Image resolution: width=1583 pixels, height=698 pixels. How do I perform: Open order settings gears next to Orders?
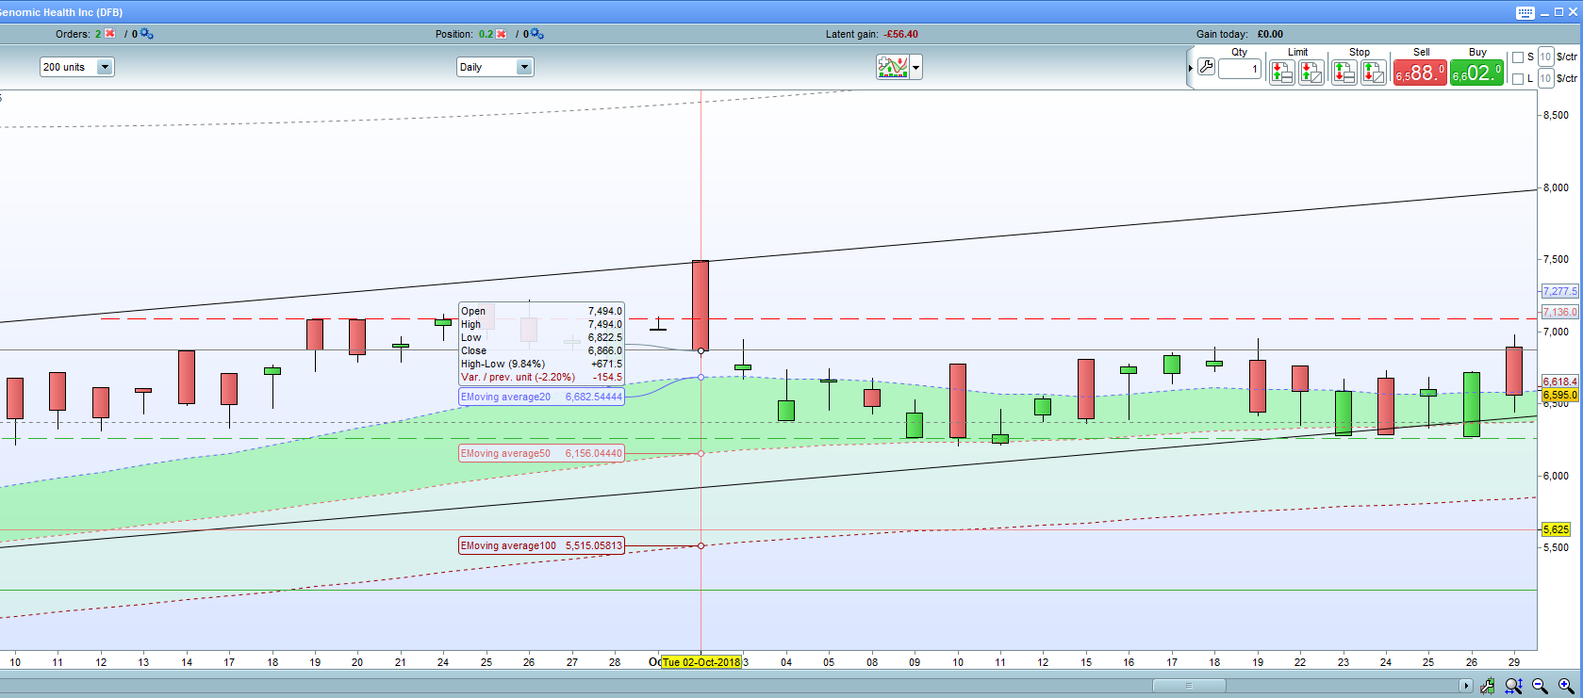(146, 34)
